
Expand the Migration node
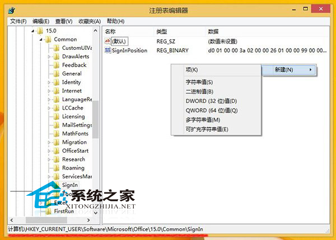(x=49, y=142)
